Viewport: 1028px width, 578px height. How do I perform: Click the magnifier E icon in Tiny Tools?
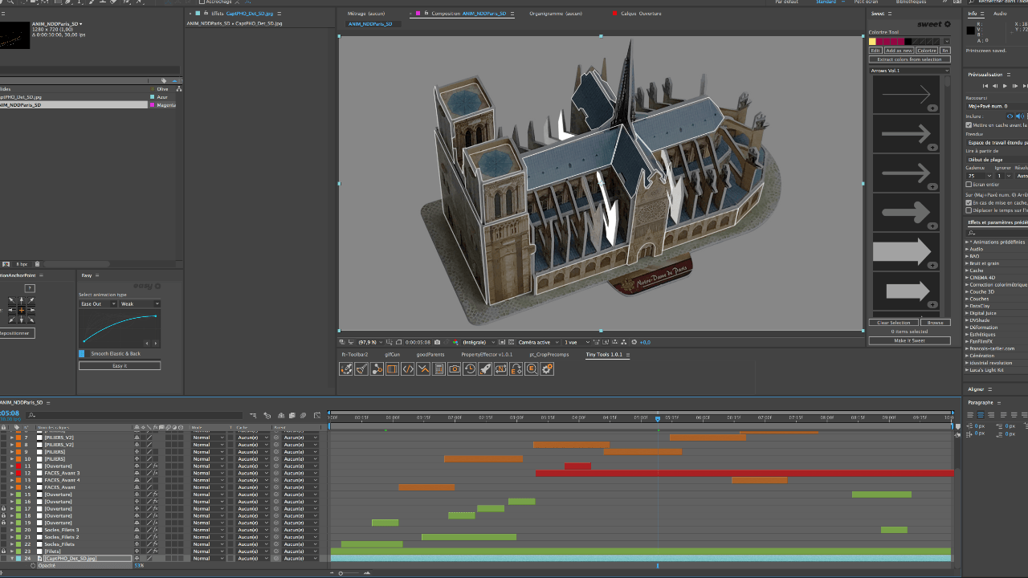point(532,368)
